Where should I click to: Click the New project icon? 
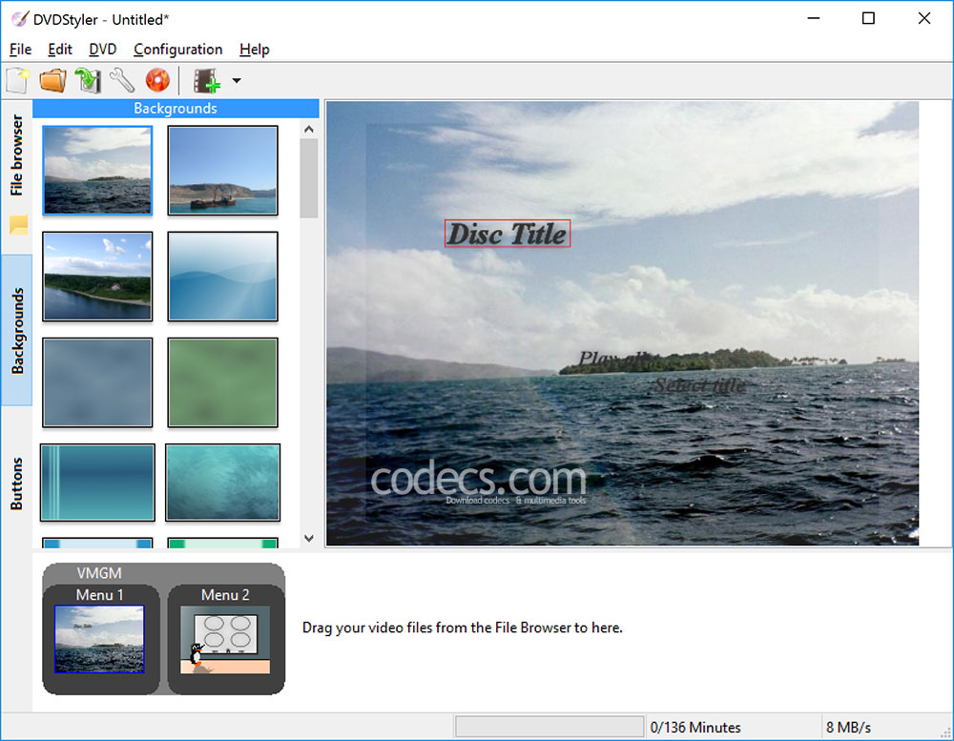tap(17, 80)
